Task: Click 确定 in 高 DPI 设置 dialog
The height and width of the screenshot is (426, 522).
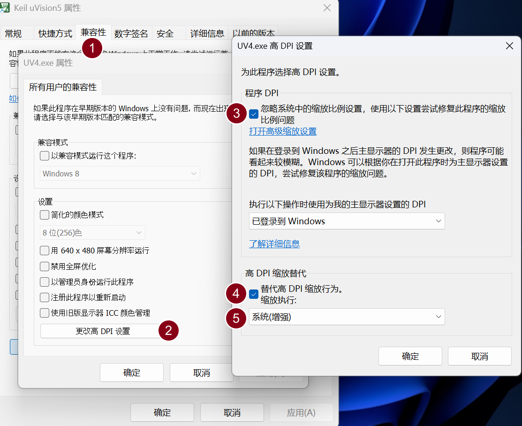Action: click(410, 356)
